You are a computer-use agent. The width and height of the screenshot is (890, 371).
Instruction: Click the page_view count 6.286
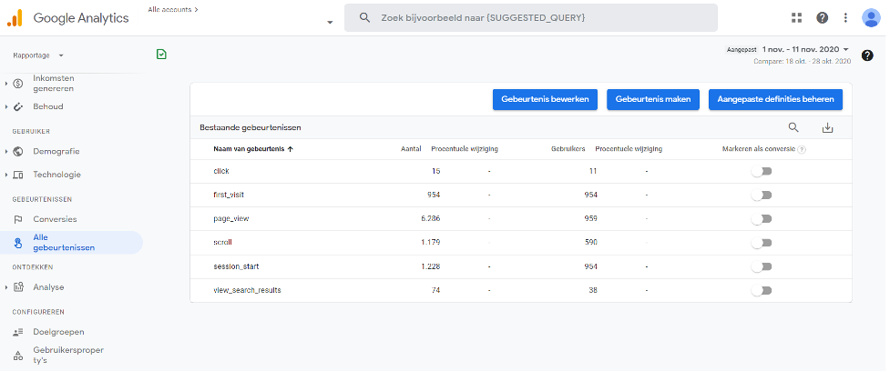tap(430, 218)
